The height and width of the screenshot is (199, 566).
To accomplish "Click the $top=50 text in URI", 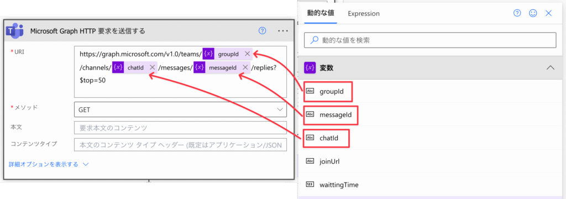I will (93, 81).
